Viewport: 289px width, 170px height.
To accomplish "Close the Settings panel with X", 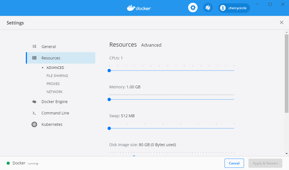I will tap(281, 22).
